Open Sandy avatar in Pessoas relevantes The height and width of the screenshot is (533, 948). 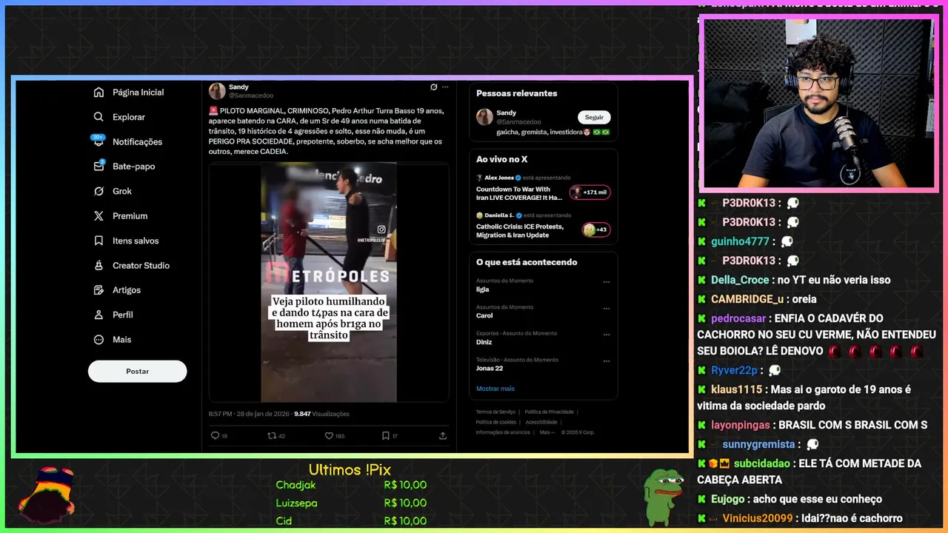pos(484,117)
